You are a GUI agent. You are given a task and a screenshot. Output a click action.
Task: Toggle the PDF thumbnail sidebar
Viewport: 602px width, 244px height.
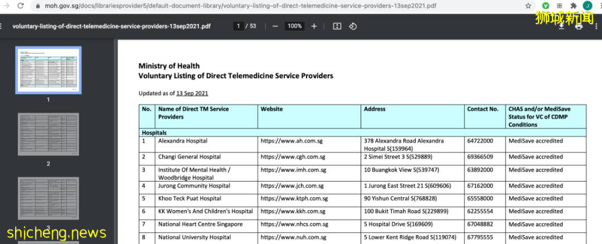click(x=2, y=26)
